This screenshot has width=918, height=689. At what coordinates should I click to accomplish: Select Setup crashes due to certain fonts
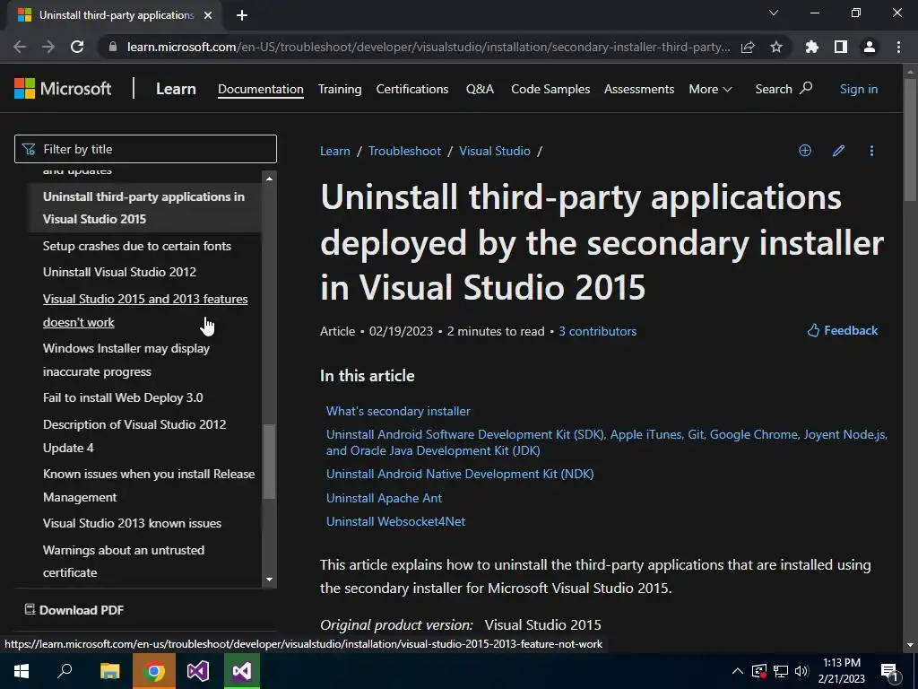tap(137, 246)
